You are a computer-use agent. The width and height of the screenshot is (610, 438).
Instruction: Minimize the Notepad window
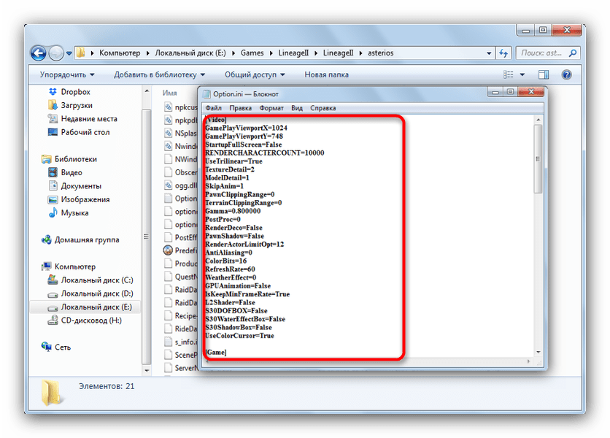click(x=495, y=92)
